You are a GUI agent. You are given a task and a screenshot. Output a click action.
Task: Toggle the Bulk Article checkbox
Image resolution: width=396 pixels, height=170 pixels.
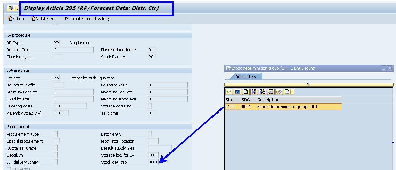tap(9, 169)
